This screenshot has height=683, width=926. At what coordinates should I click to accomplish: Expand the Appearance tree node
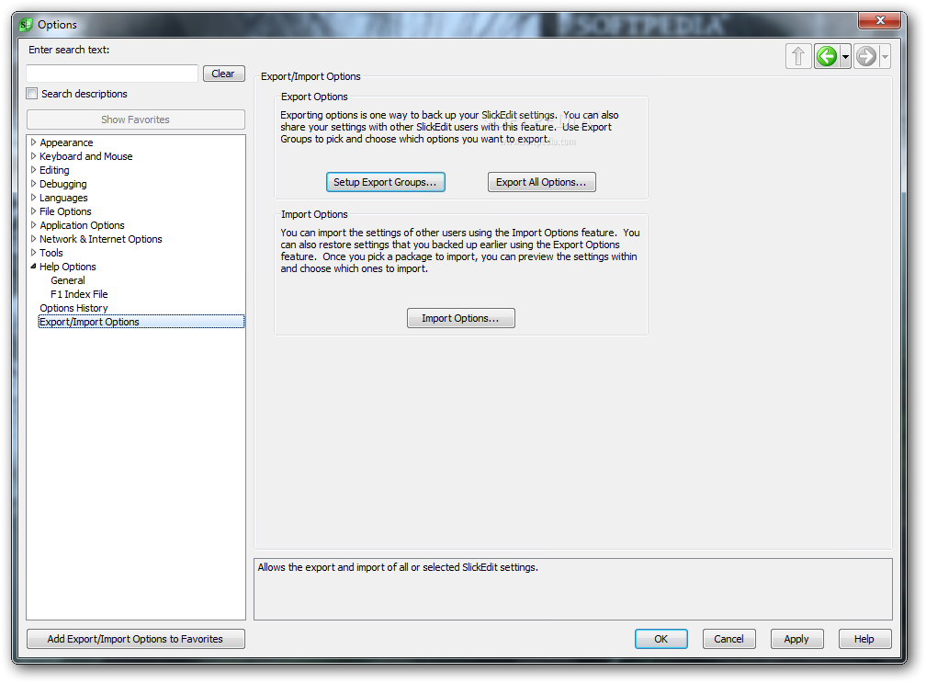34,142
